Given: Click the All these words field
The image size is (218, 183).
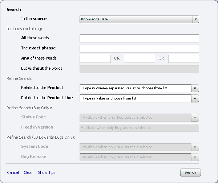Looking at the screenshot, I should (x=139, y=38).
